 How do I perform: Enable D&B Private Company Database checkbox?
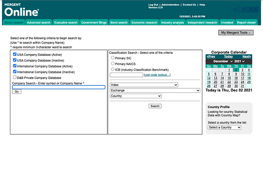click(15, 77)
